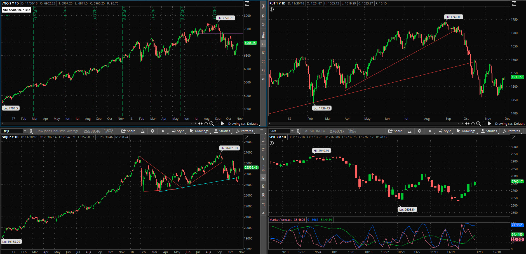Click the price scale icon on /NQ chart
Viewport: 526px width, 254px height.
(247, 3)
